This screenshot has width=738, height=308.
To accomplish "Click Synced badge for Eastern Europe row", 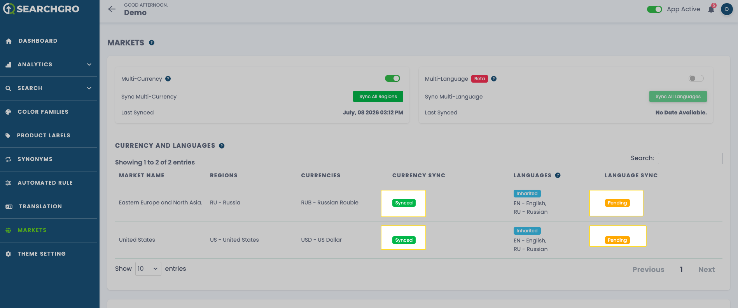I will pyautogui.click(x=404, y=203).
